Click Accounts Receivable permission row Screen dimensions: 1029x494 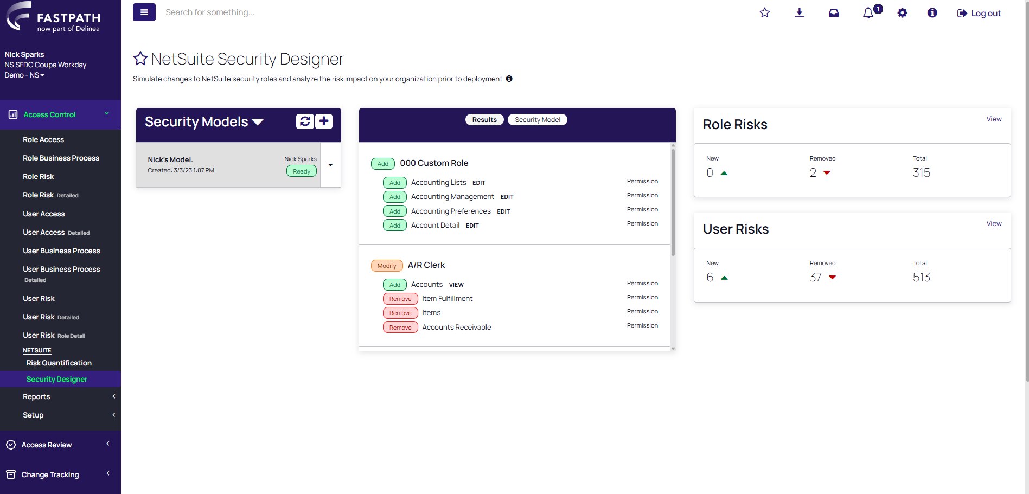click(520, 327)
